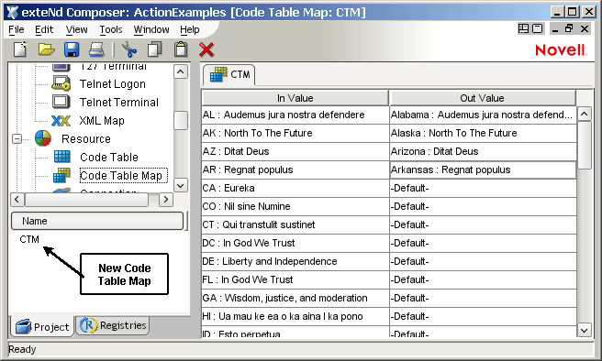Click the tree vertical scrollbar thumb
Screen dimensions: 602x361
pyautogui.click(x=181, y=121)
